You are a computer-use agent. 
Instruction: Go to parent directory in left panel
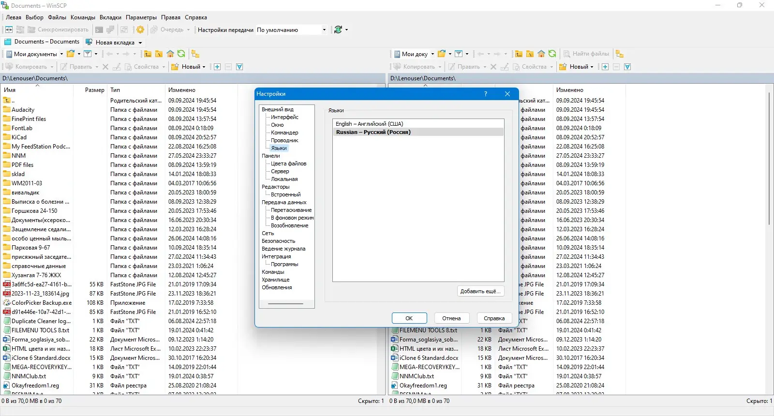coord(148,54)
